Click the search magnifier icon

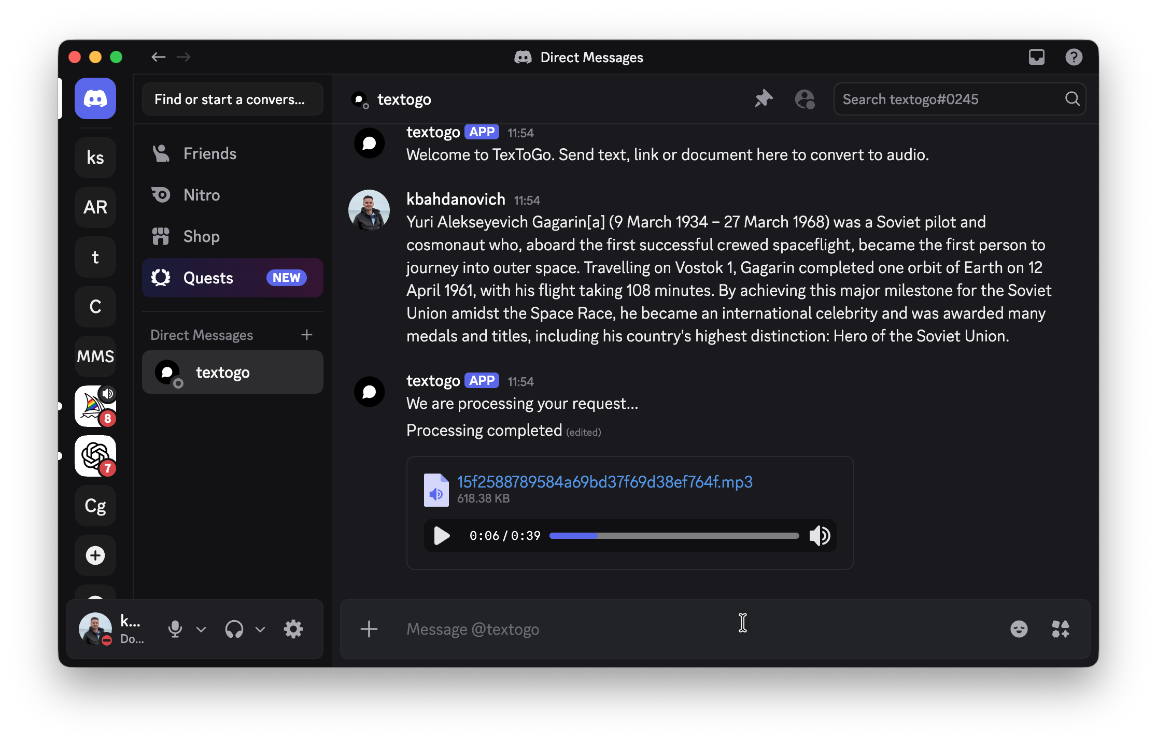click(1073, 99)
